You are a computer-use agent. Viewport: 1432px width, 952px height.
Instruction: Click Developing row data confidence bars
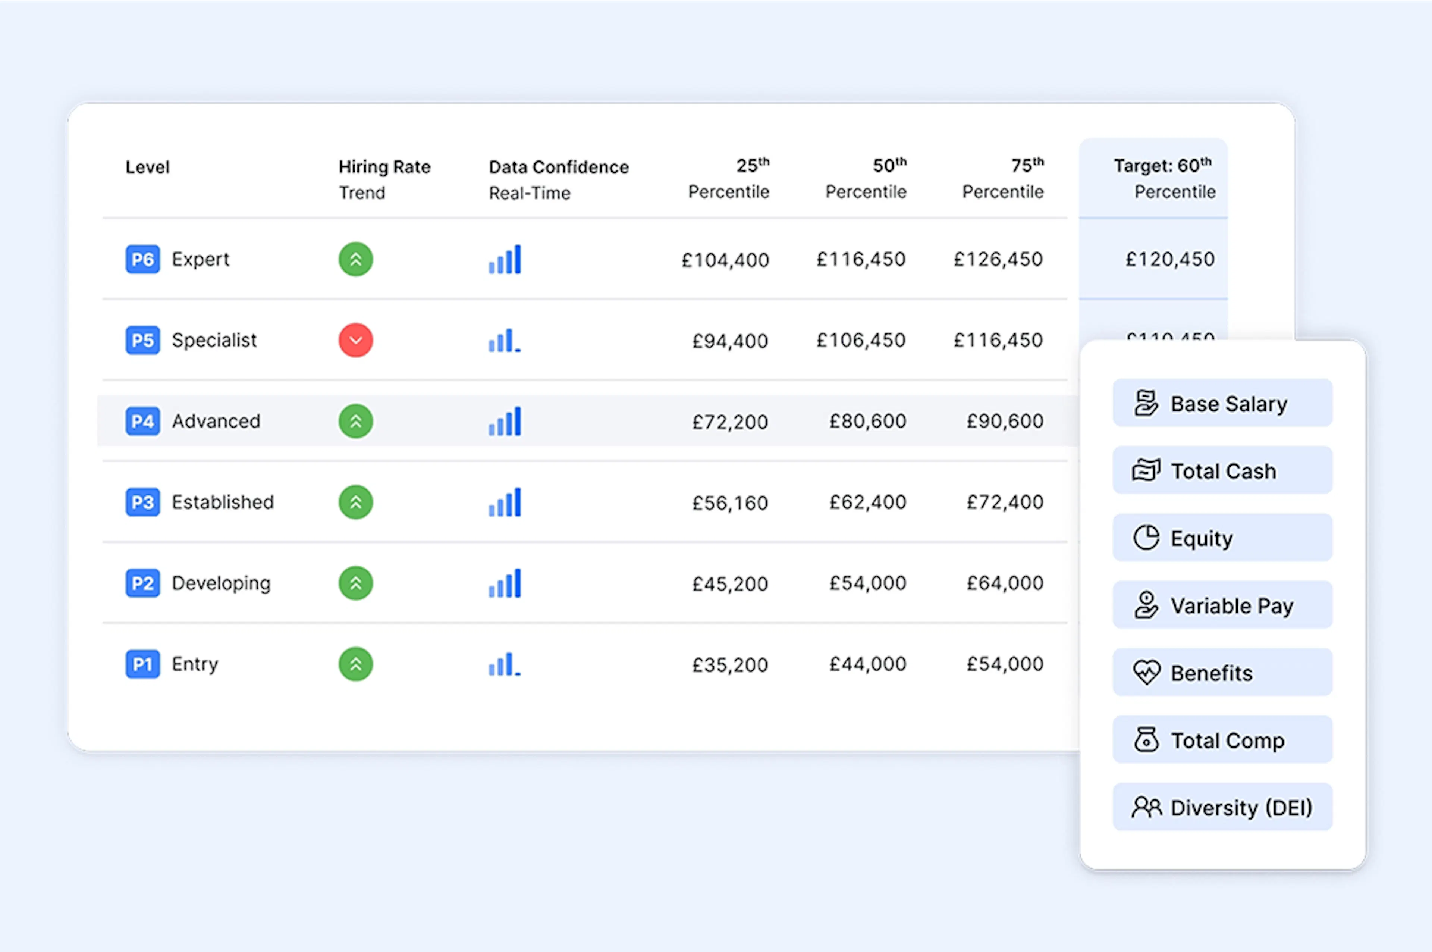pyautogui.click(x=505, y=583)
